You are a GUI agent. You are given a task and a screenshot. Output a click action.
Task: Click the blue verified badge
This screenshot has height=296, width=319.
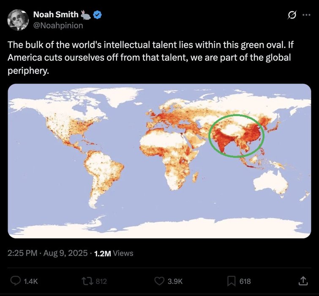coord(97,15)
